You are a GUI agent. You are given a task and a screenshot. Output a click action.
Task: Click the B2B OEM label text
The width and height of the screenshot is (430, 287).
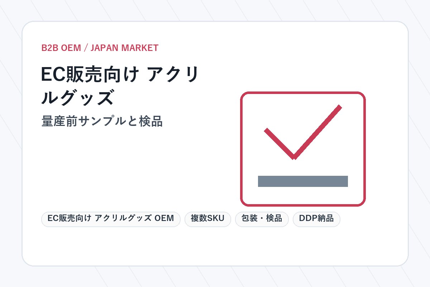[x=61, y=48]
